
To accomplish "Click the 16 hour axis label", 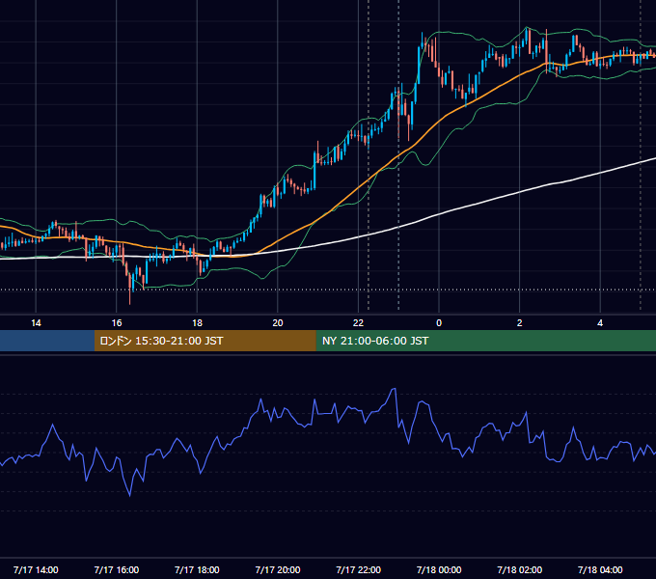I will pos(117,323).
